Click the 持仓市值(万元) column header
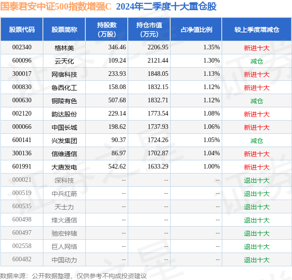292x280 pixels. [149, 29]
